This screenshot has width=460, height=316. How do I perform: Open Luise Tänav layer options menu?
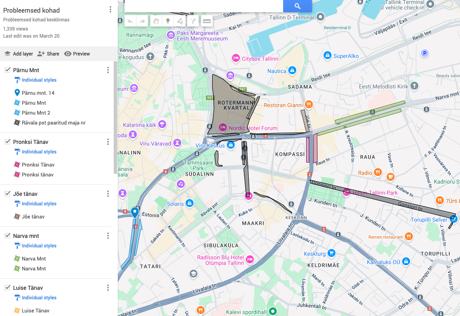pyautogui.click(x=108, y=287)
